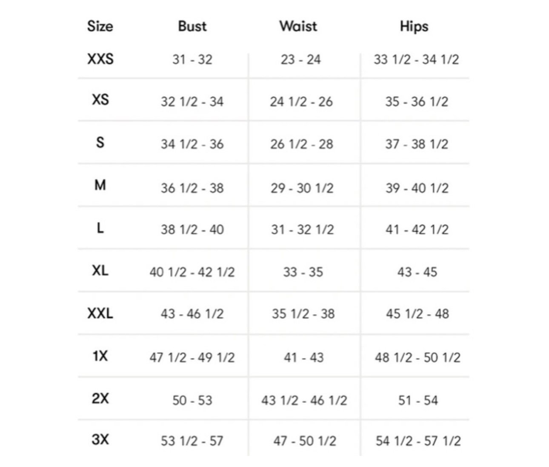Select the XXS size row label
This screenshot has width=549, height=467.
(100, 59)
